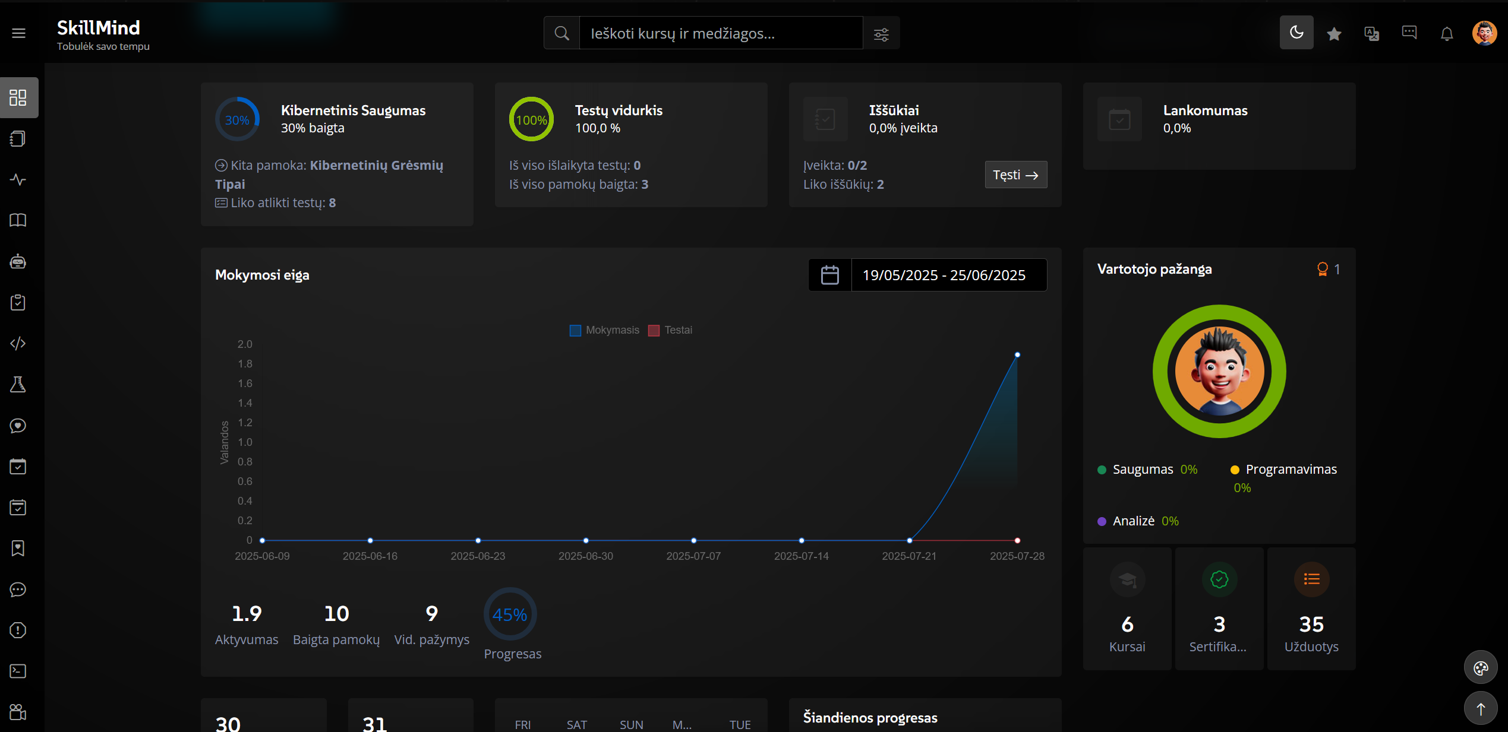Open the code editor sidebar icon
This screenshot has height=732, width=1508.
pyautogui.click(x=18, y=343)
